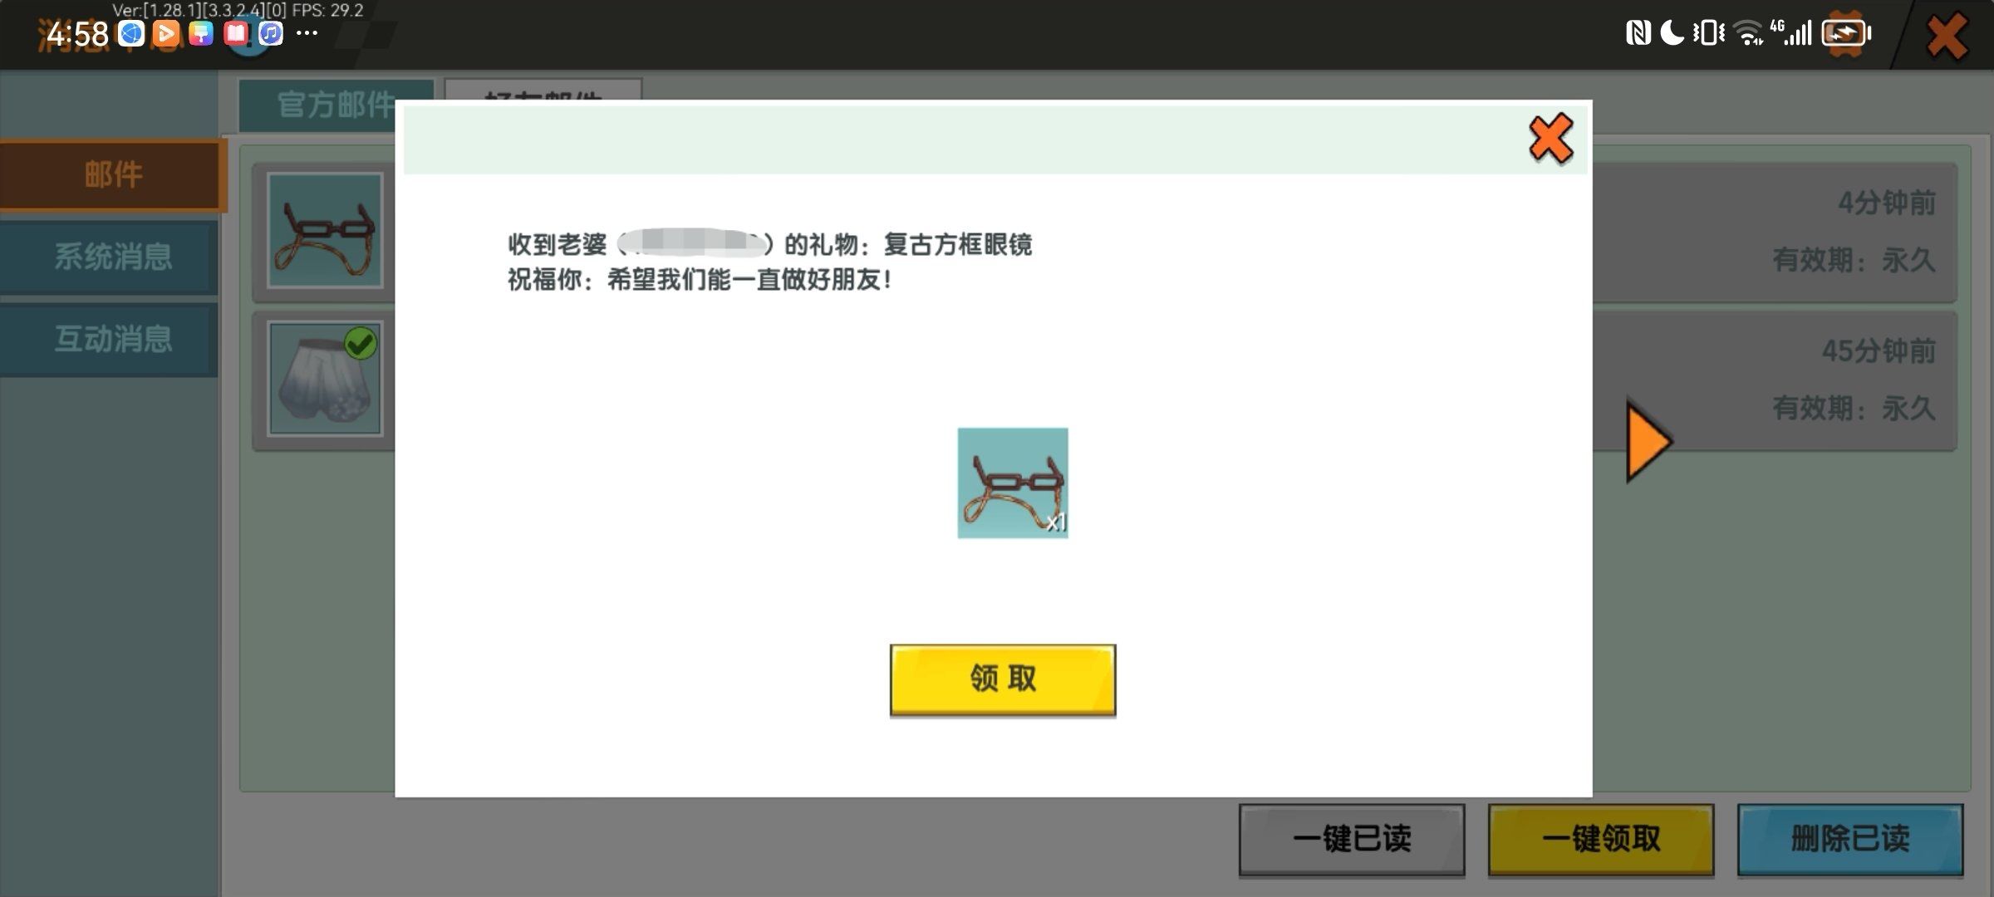Tap the music app notification icon
This screenshot has height=897, width=1994.
click(270, 33)
